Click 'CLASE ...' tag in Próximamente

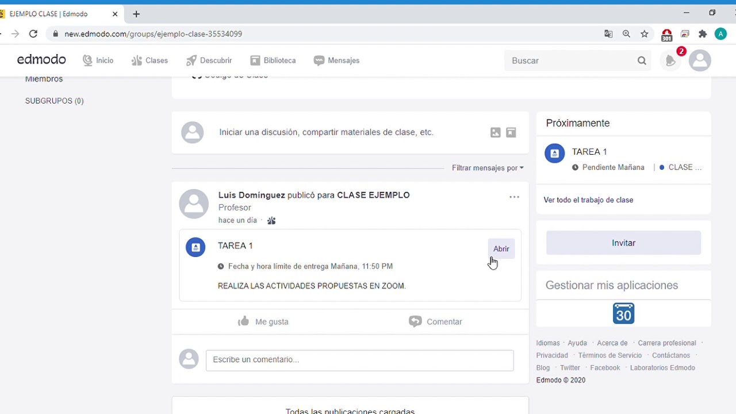[x=681, y=167]
